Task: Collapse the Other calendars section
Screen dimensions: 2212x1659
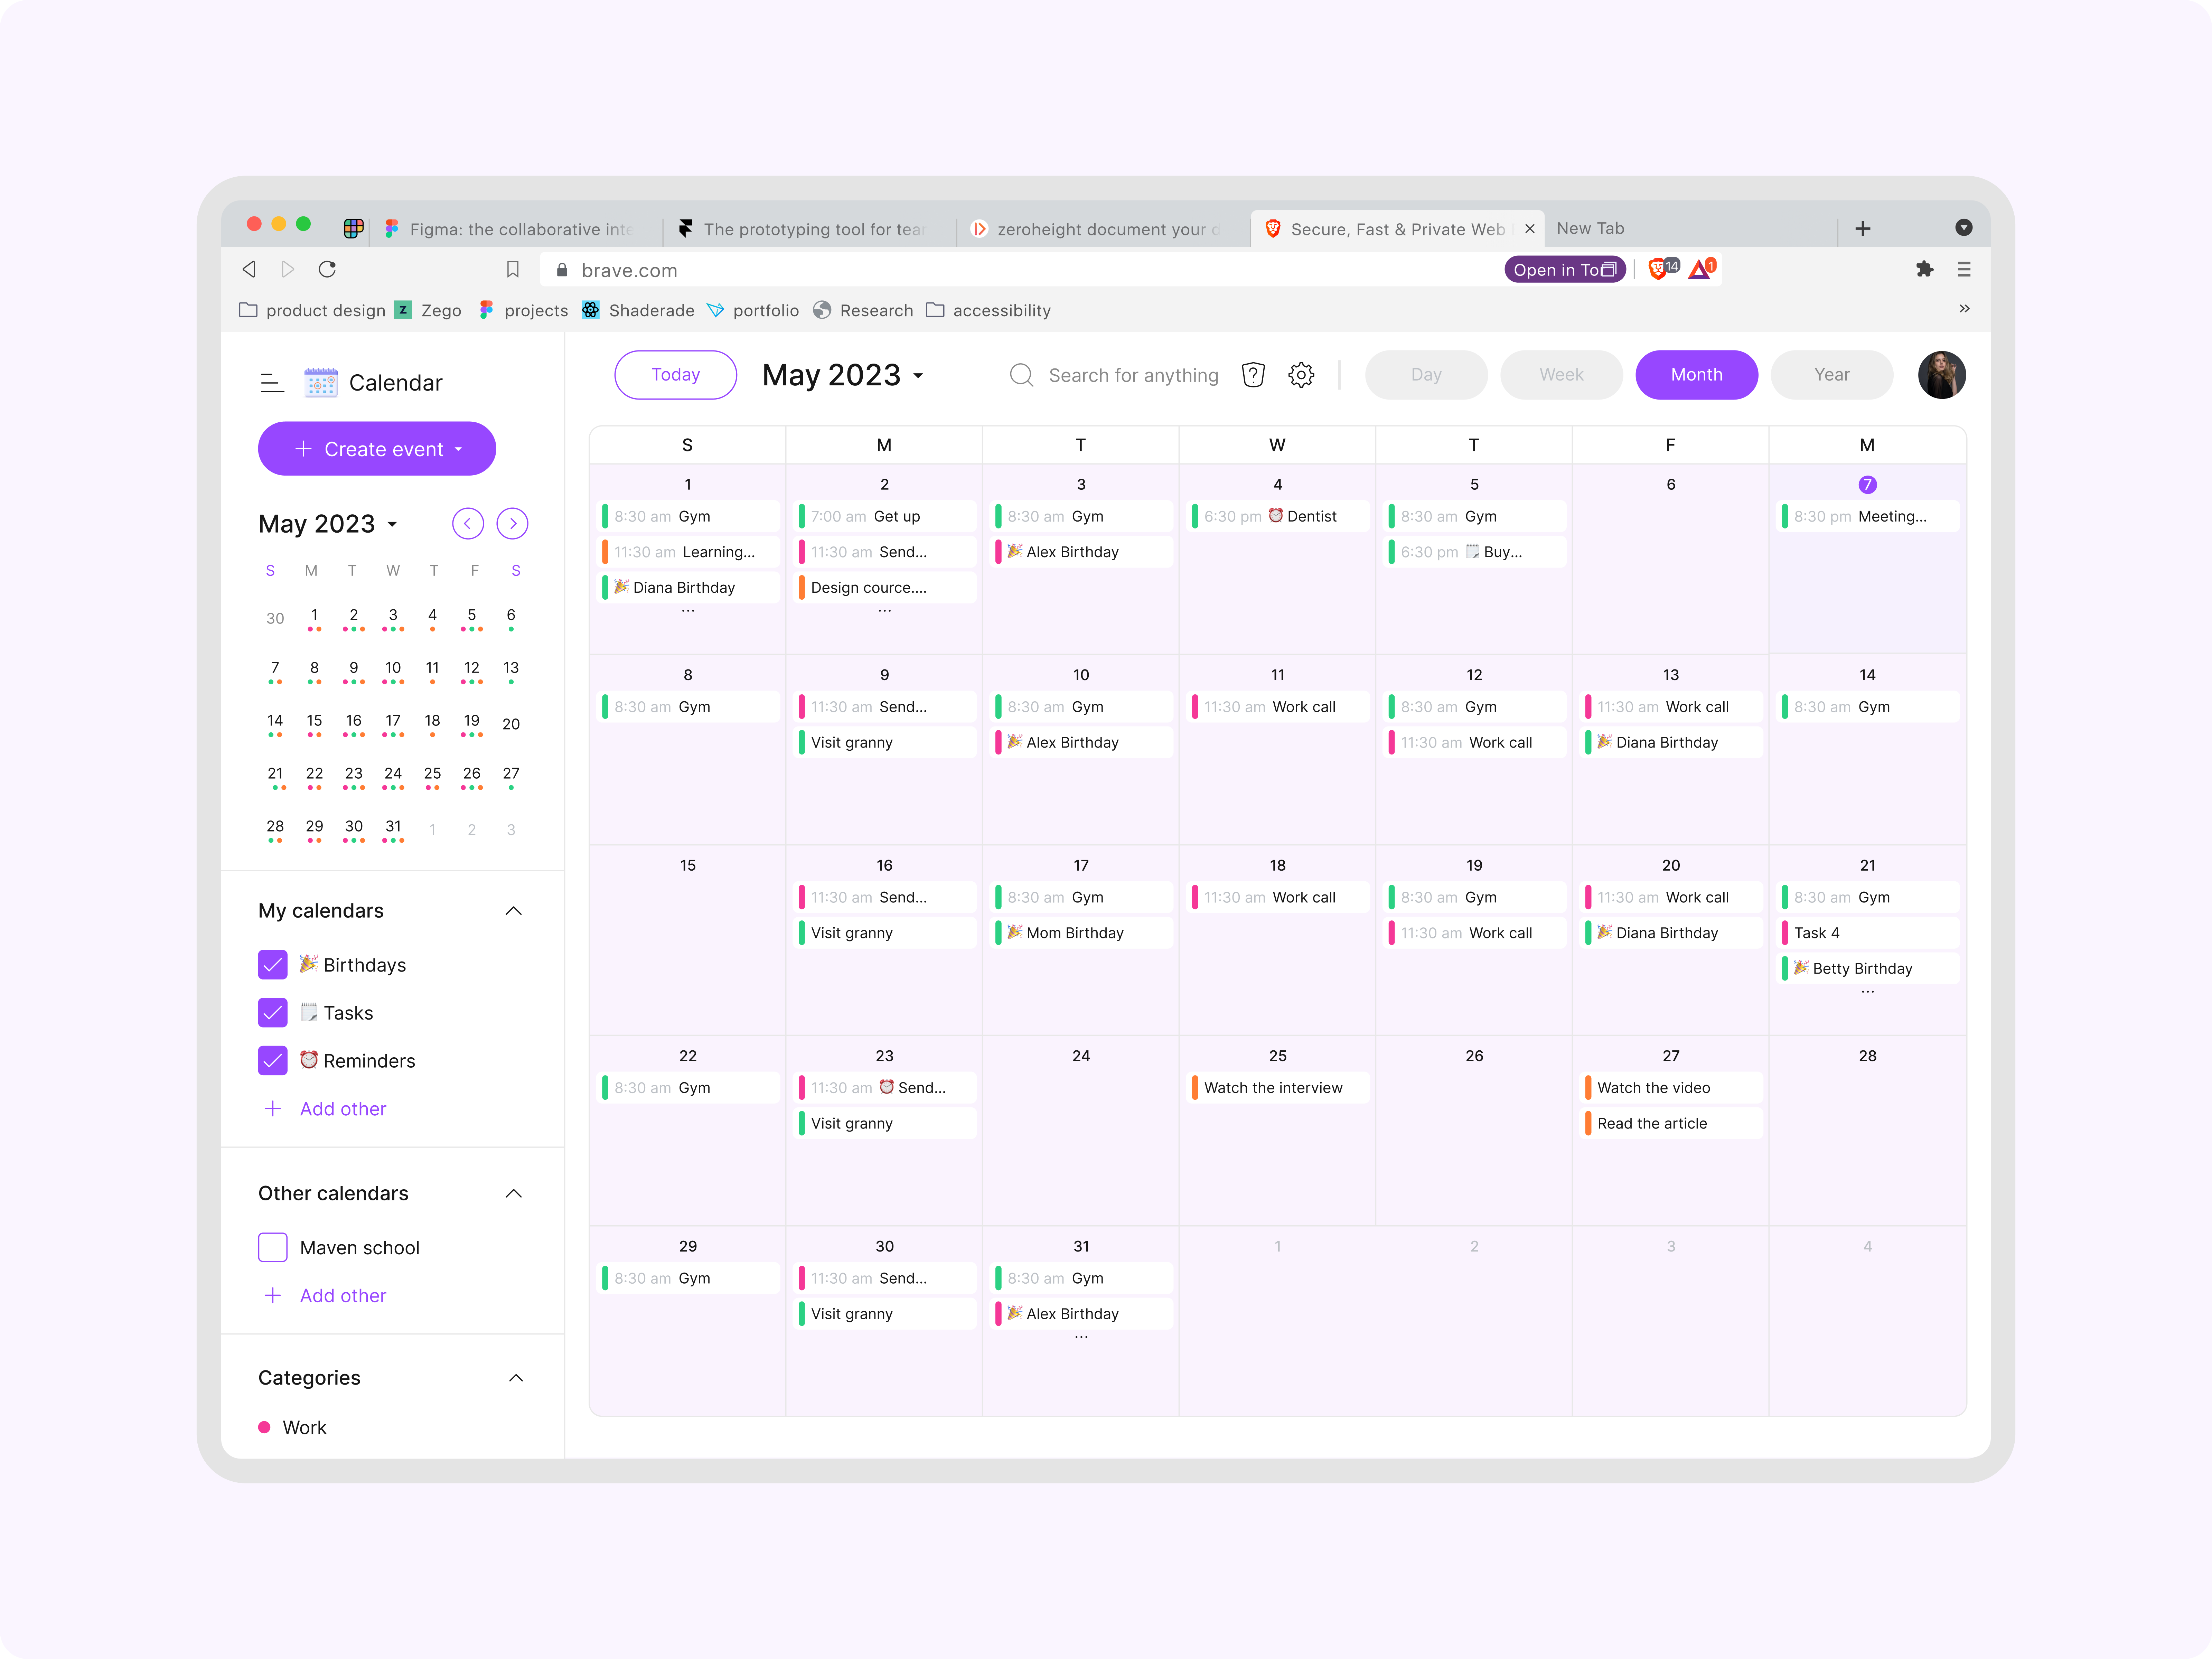Action: pos(514,1194)
